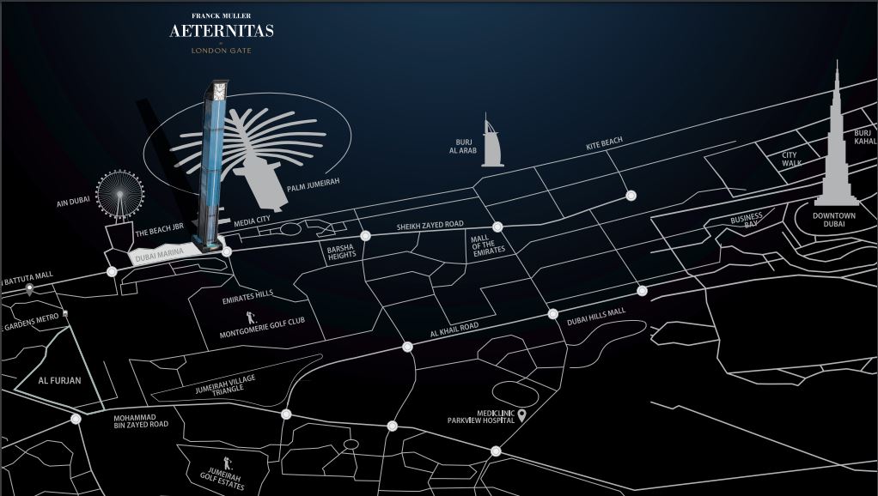This screenshot has width=878, height=496.
Task: Select the circle marker below Kite Beach
Action: pyautogui.click(x=631, y=196)
